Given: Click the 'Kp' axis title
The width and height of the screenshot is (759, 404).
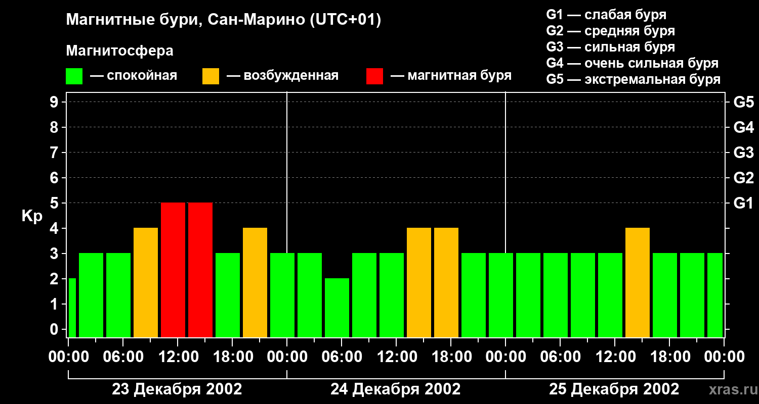Looking at the screenshot, I should point(32,216).
